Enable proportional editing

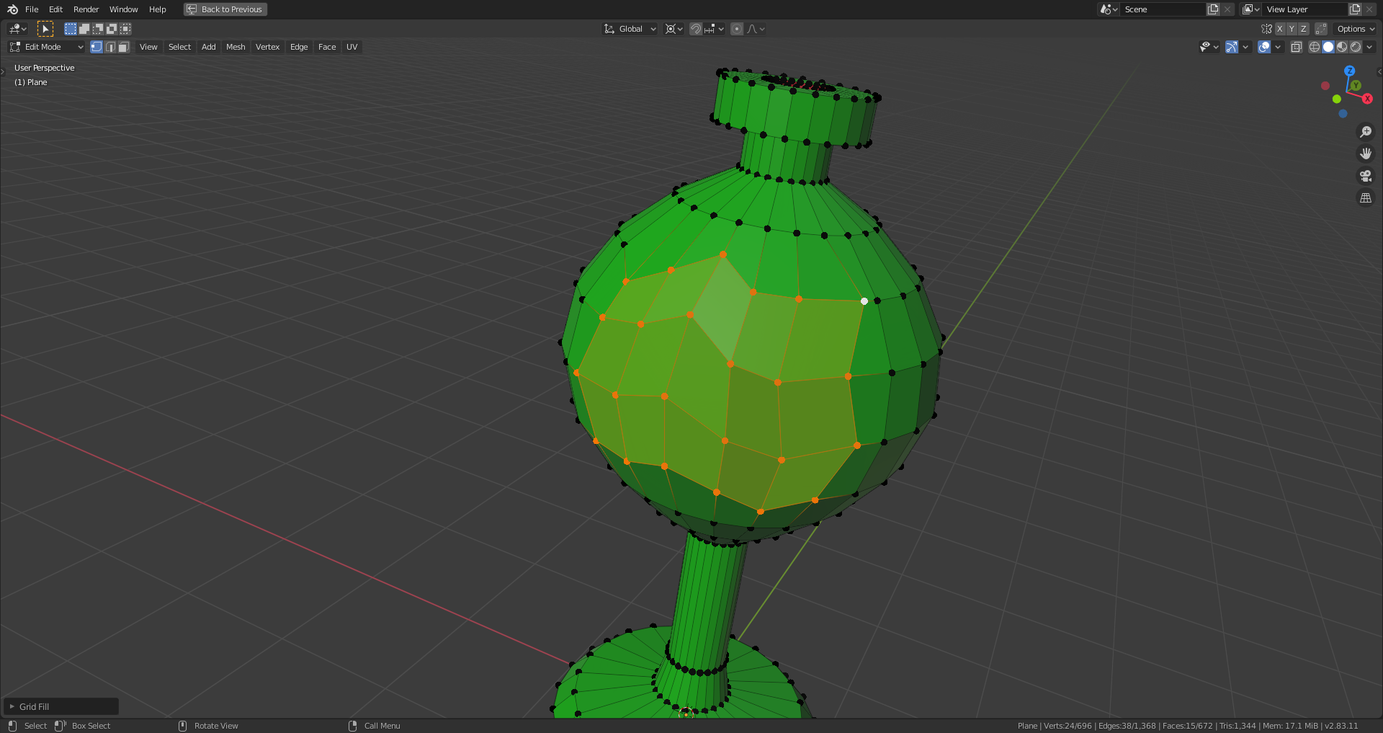click(x=736, y=29)
